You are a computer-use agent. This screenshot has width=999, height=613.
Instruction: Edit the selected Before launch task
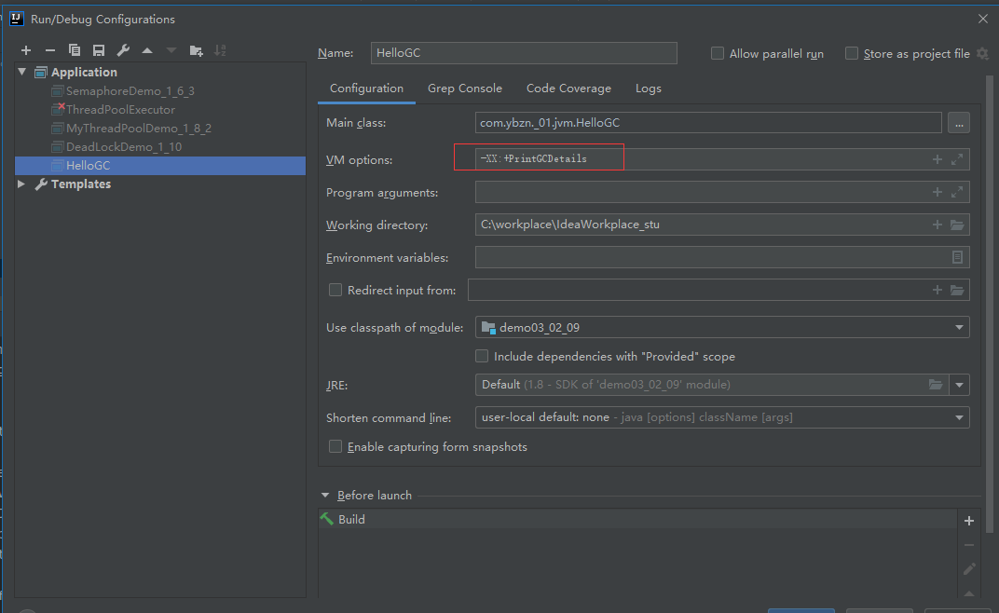click(x=969, y=568)
